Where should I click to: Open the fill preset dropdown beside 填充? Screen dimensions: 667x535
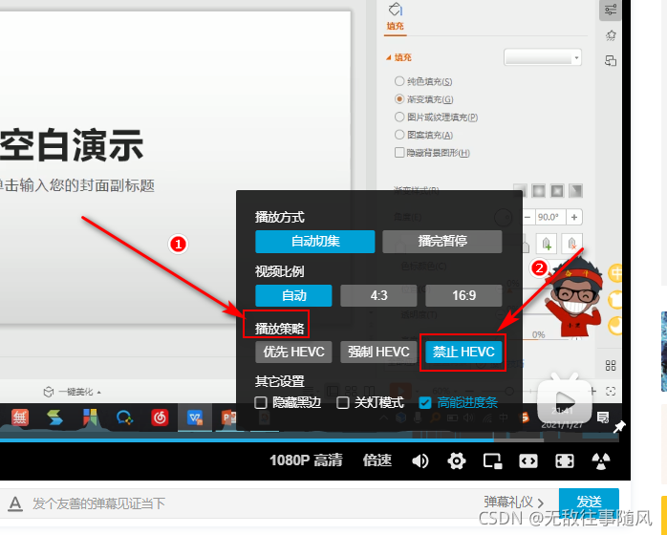[x=543, y=57]
